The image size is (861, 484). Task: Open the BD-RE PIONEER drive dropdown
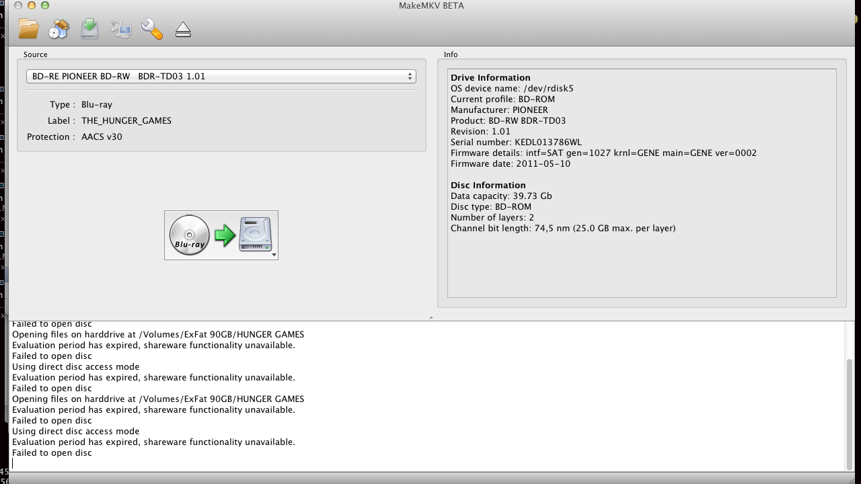[221, 77]
